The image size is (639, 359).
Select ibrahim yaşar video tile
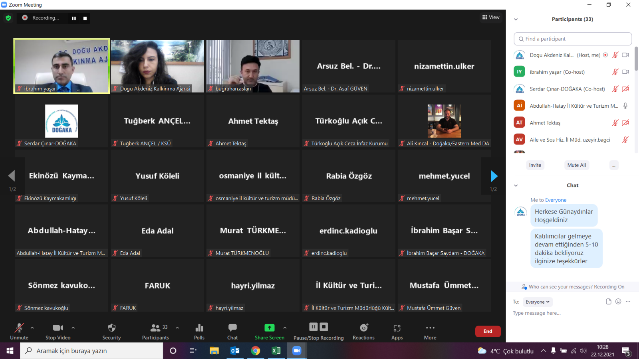coord(62,66)
